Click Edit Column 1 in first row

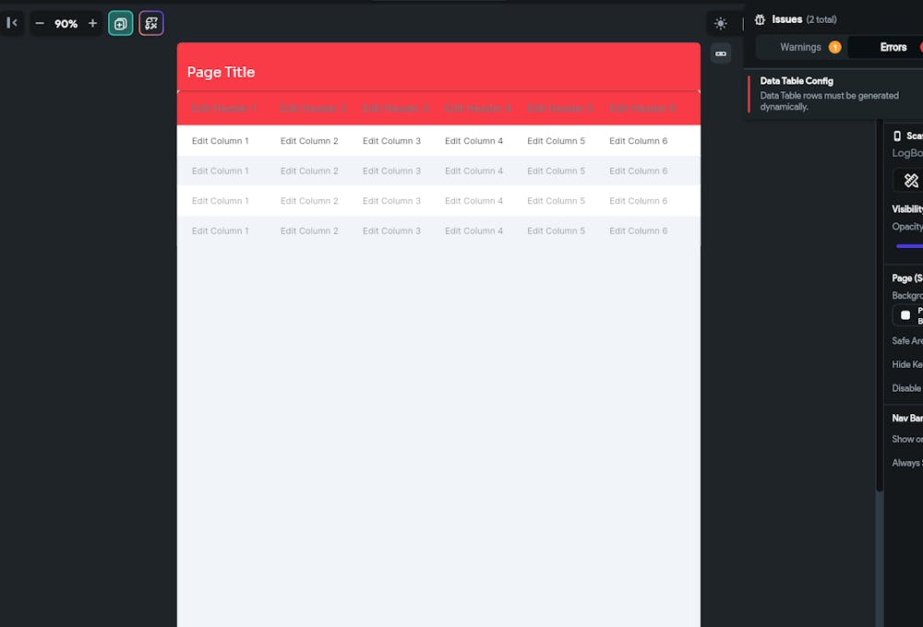[x=221, y=141]
